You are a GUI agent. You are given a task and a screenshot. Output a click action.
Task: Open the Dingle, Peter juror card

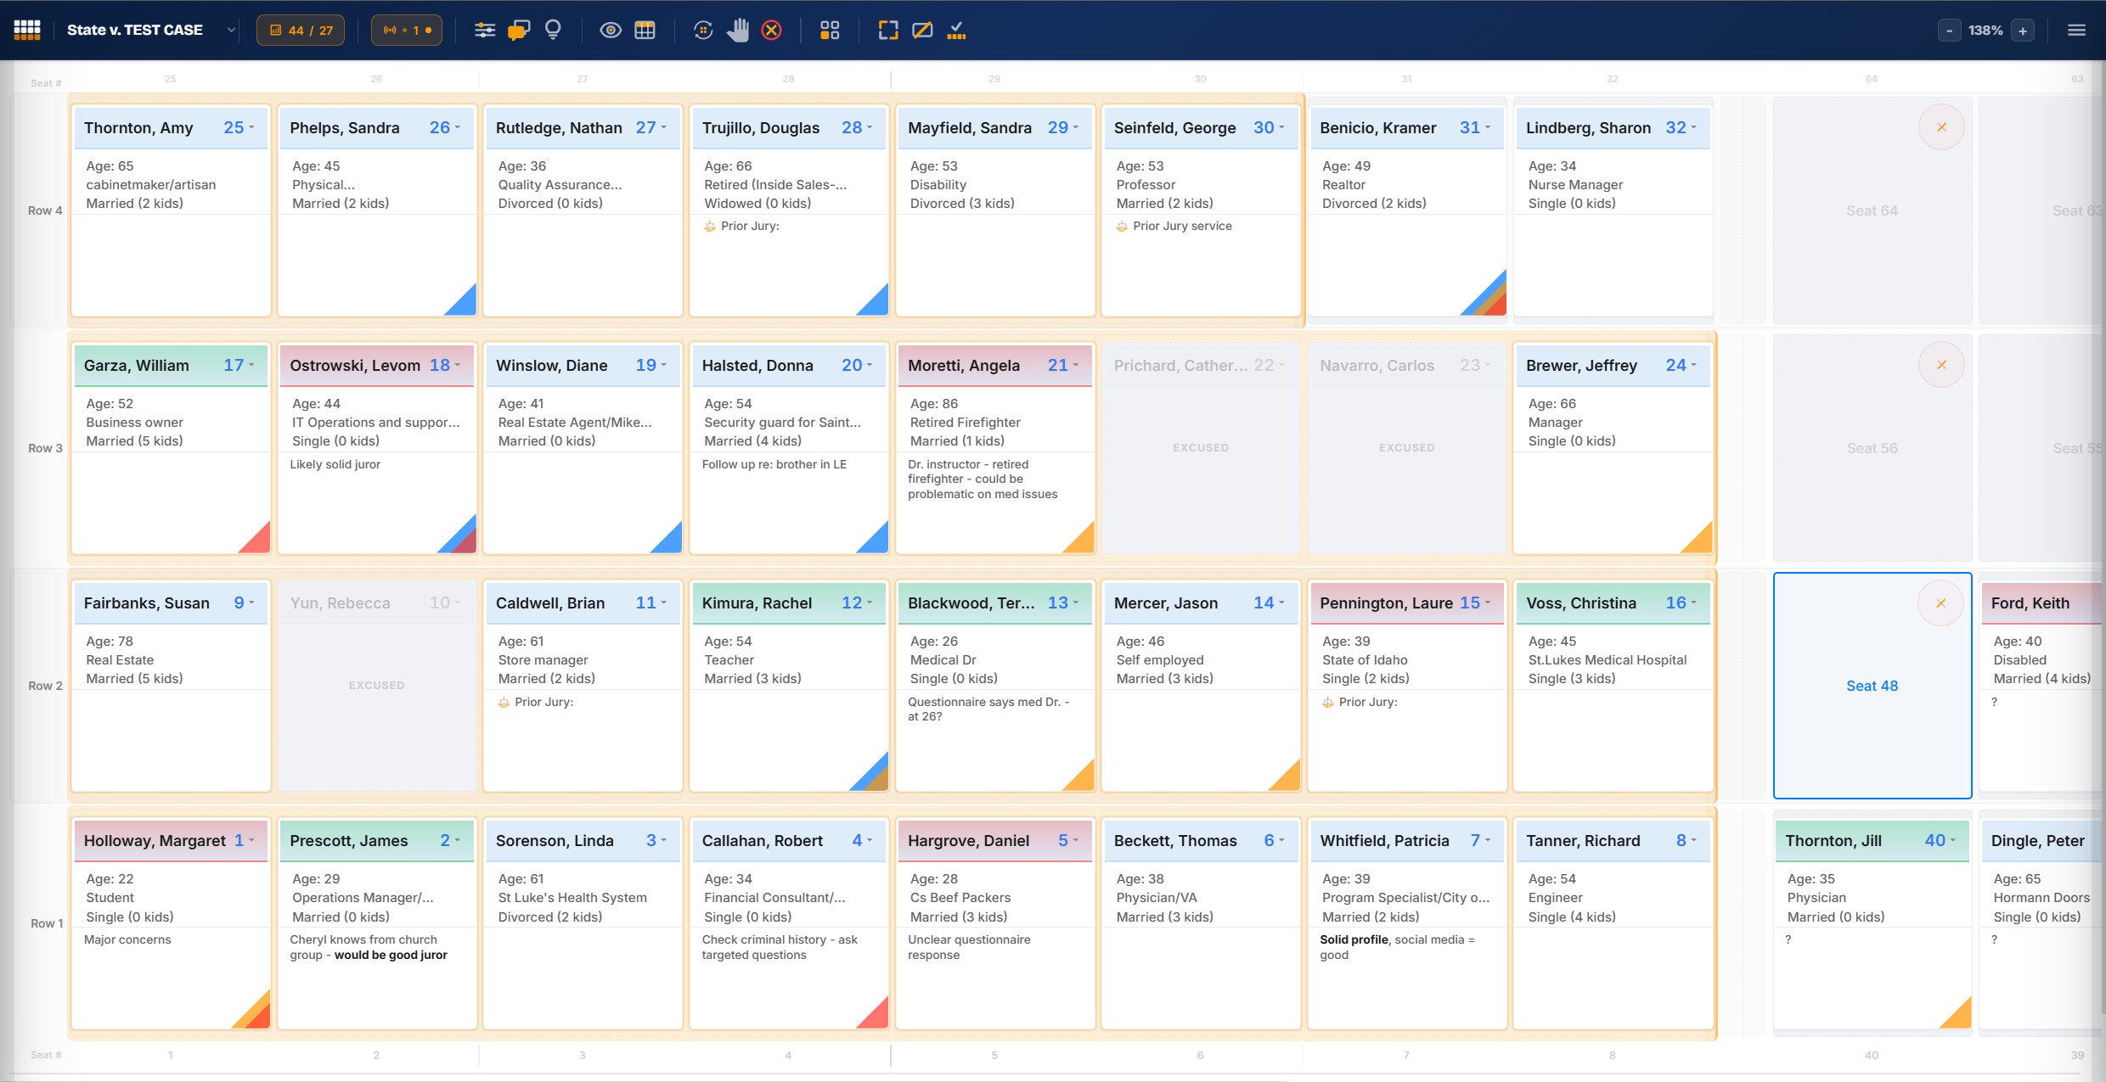2042,923
